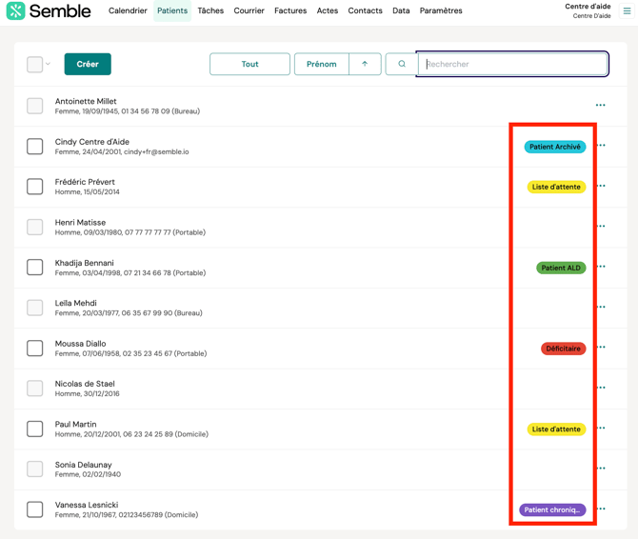Viewport: 638px width, 539px height.
Task: Check the box for Cindy Centre d'Aide
Action: (35, 147)
